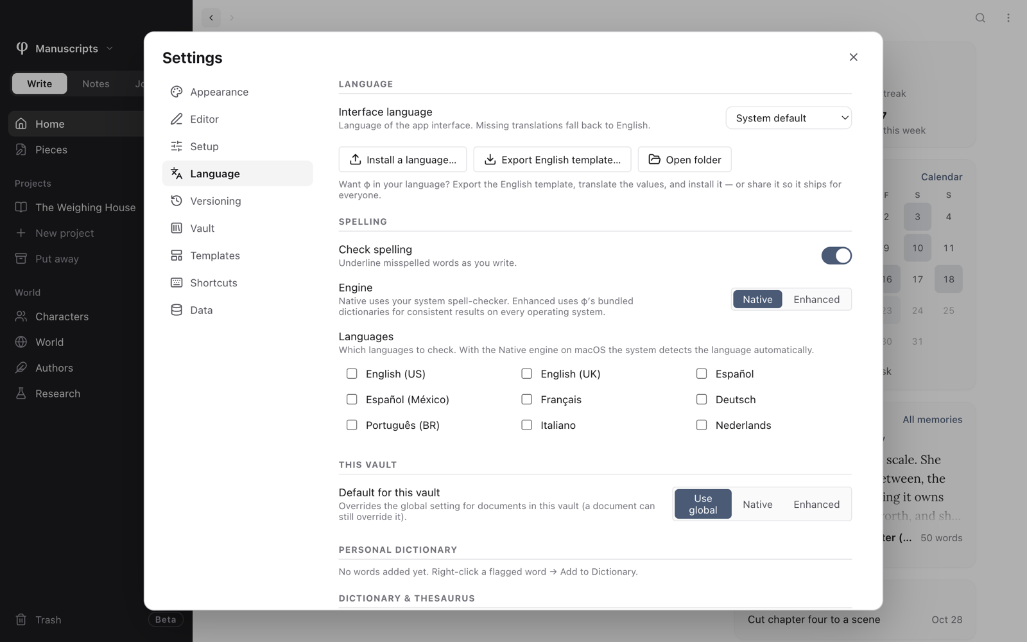Select the Language settings tab
The image size is (1027, 642).
(x=237, y=173)
